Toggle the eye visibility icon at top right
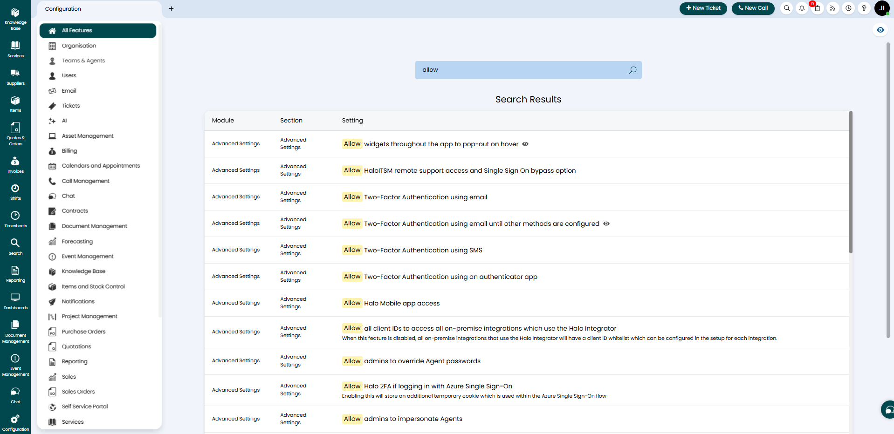Image resolution: width=894 pixels, height=434 pixels. tap(880, 30)
